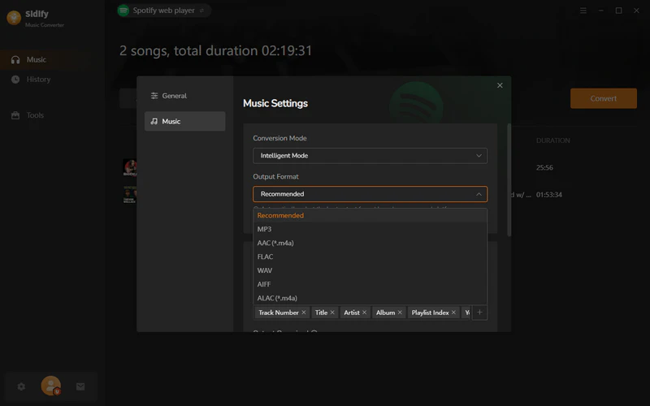Maximize the Sidify window
This screenshot has width=650, height=406.
point(618,11)
